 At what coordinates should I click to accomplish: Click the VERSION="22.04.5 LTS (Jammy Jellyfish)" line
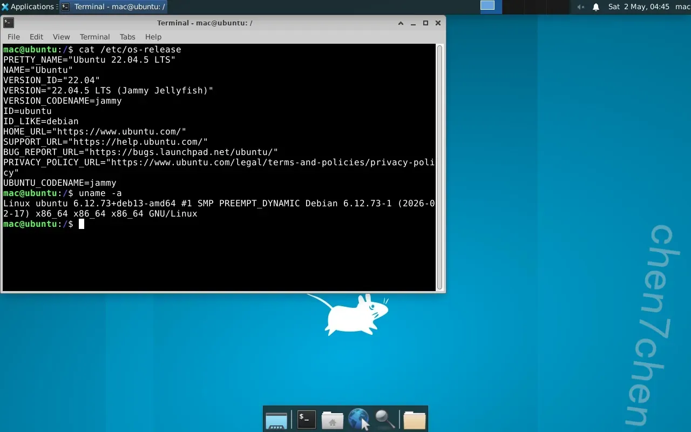coord(109,90)
